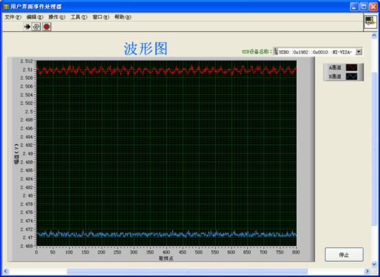
Task: Select the USB0::0x1982 VISA resource field
Action: coord(317,52)
